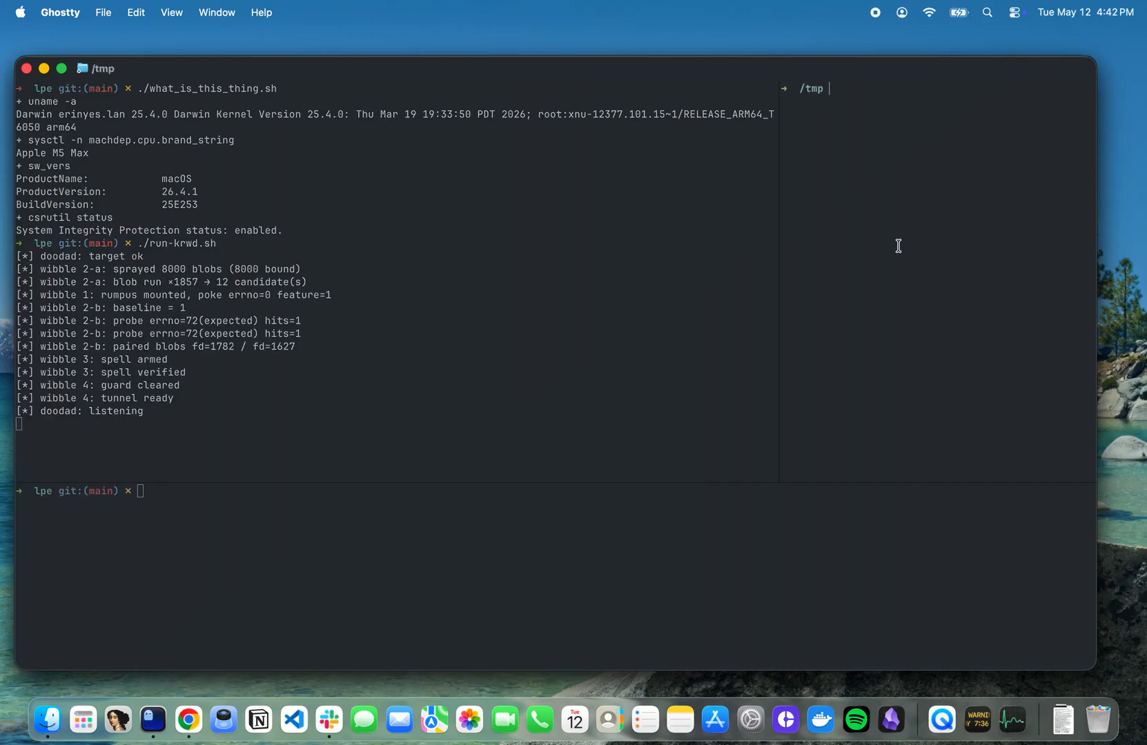Click the ./run-krwd.sh command text
This screenshot has height=745, width=1147.
point(177,244)
